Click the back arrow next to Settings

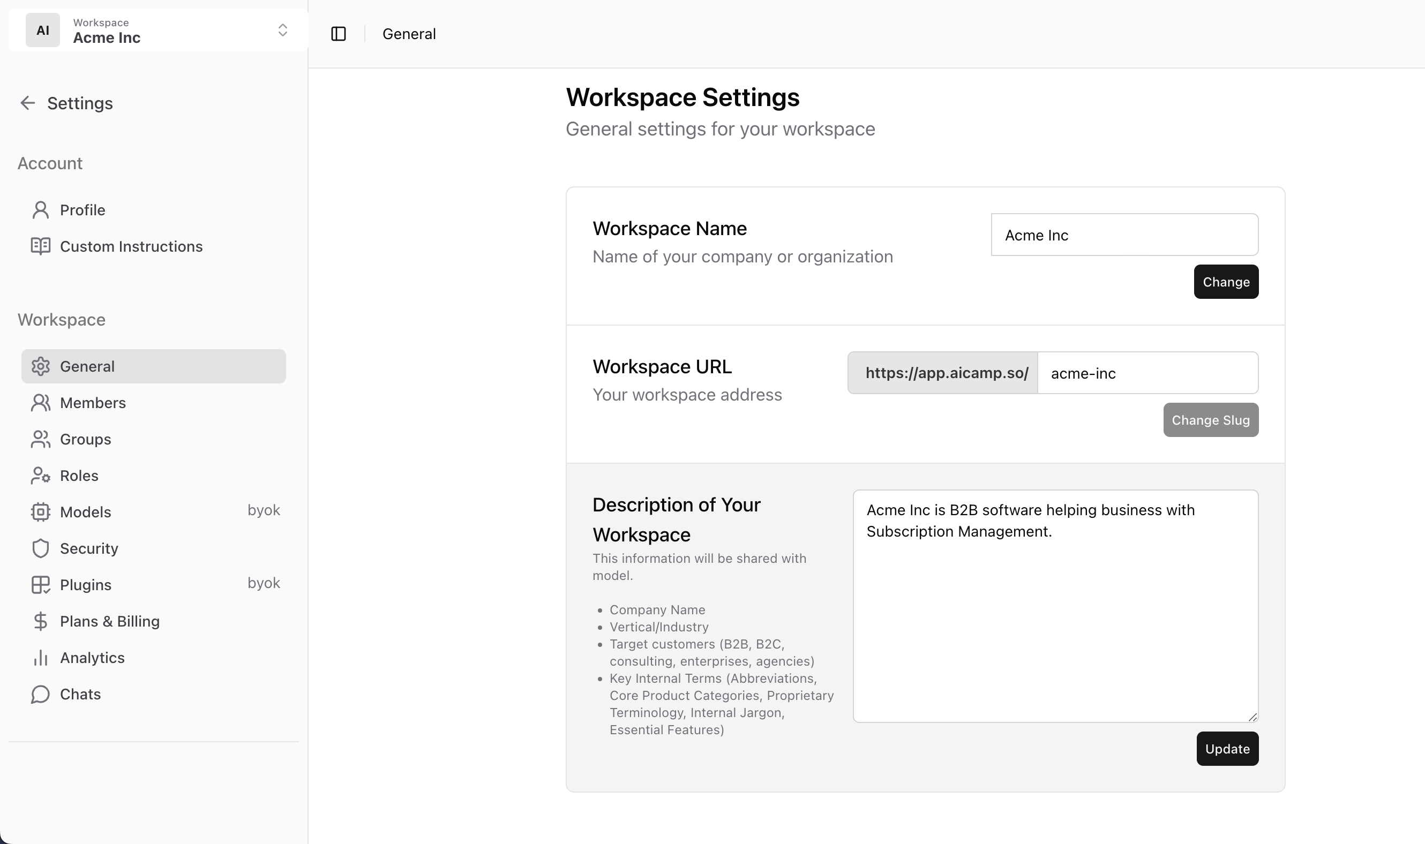coord(27,103)
